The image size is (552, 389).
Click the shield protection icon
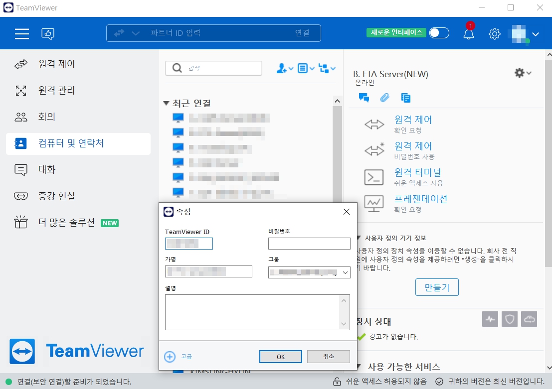point(510,319)
